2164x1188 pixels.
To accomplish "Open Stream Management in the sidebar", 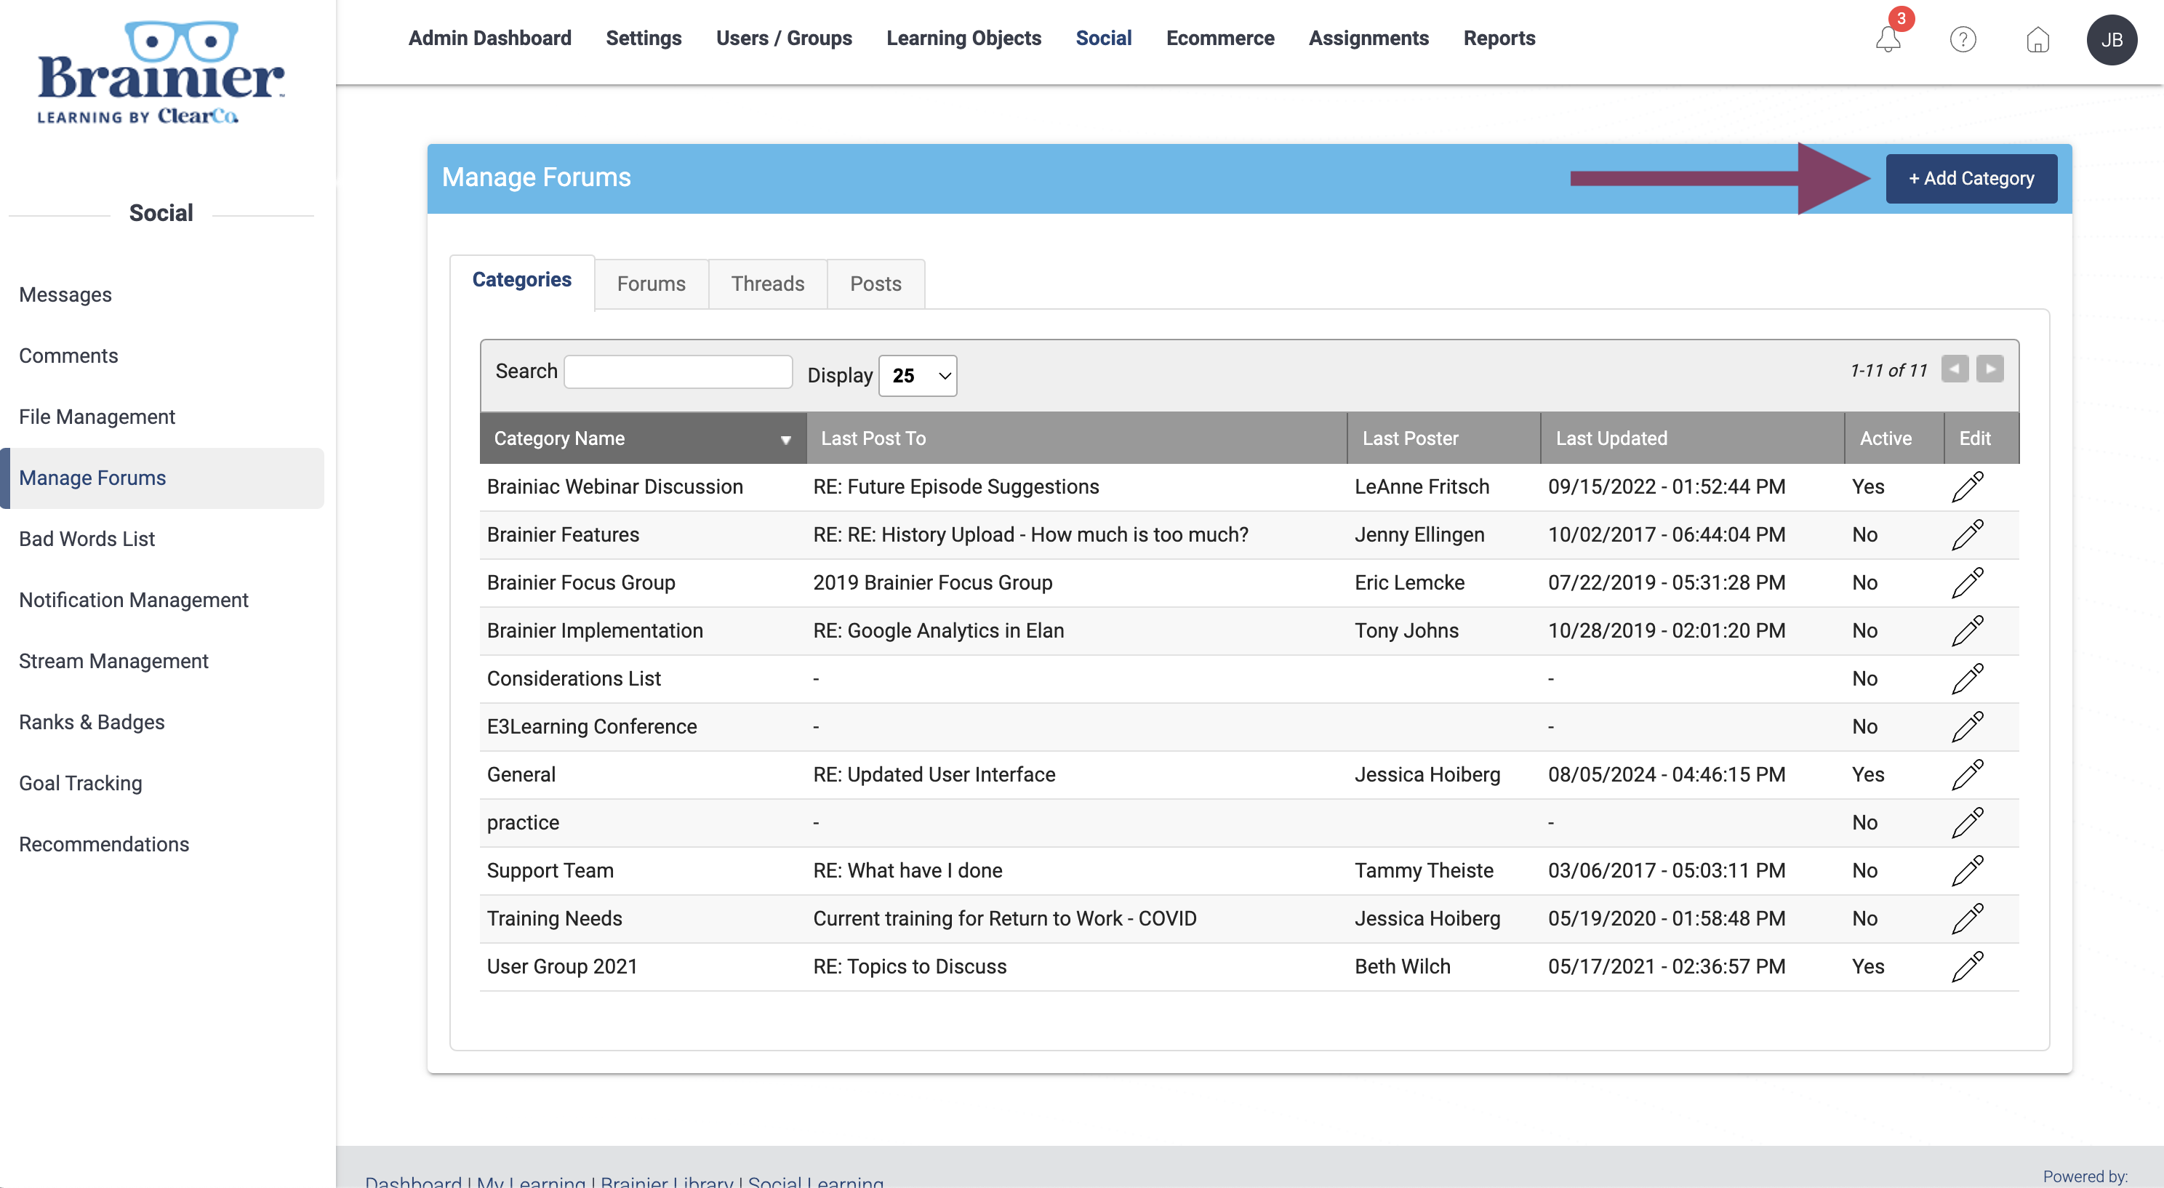I will (113, 661).
